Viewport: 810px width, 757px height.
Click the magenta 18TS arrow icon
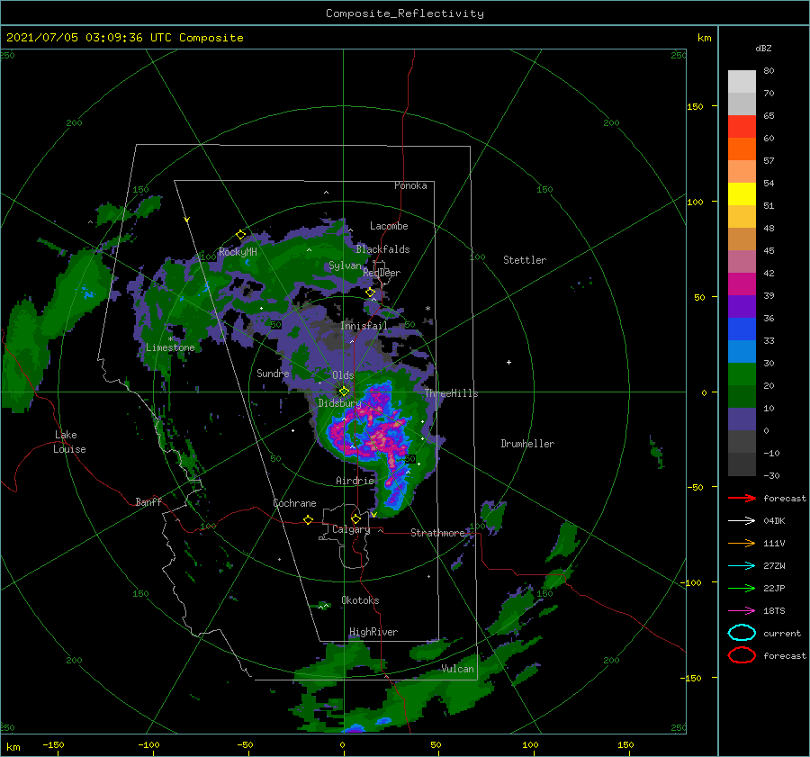pyautogui.click(x=742, y=611)
